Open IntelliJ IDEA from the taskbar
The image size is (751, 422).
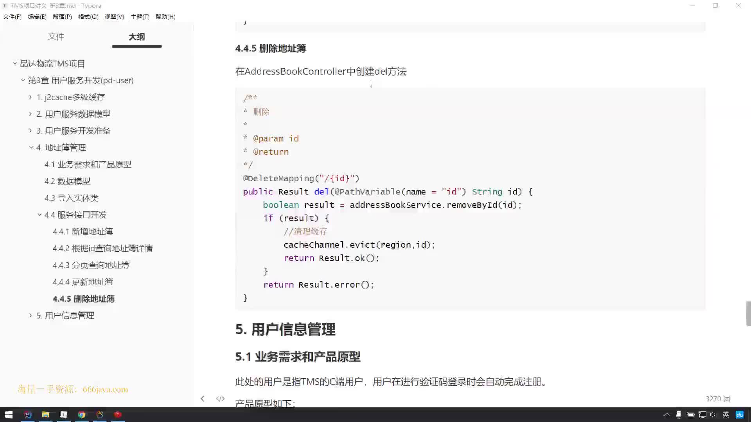coord(27,415)
